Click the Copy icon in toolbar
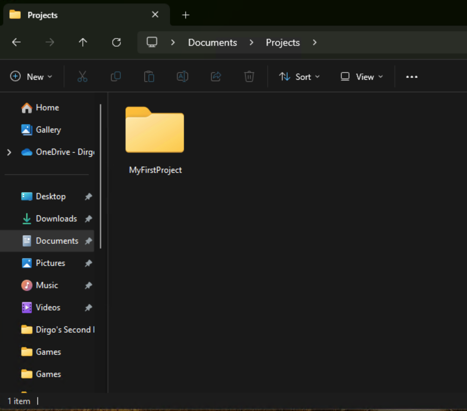Viewport: 467px width, 411px height. pyautogui.click(x=116, y=77)
